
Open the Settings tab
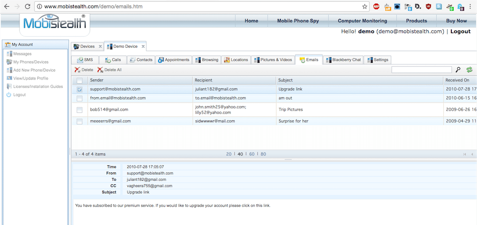click(377, 60)
